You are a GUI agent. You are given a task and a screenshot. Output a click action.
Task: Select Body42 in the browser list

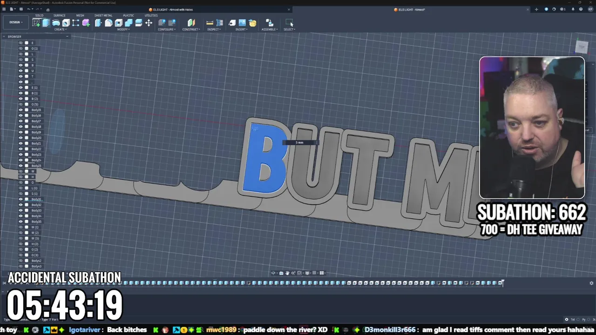[36, 261]
